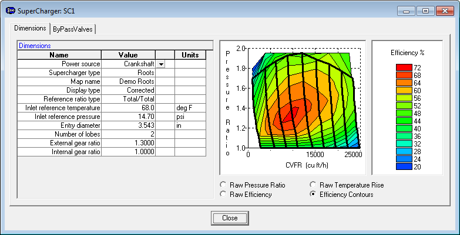Screen dimensions: 460x235
Task: Click the Total/Total reference ratio cell
Action: tap(128, 99)
